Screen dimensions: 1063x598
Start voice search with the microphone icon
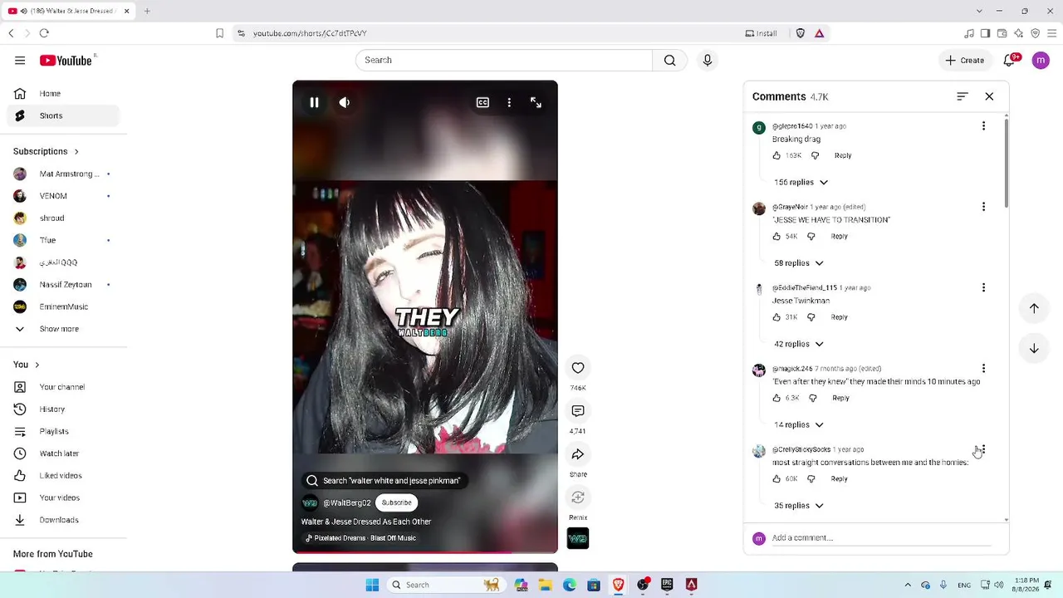point(708,61)
